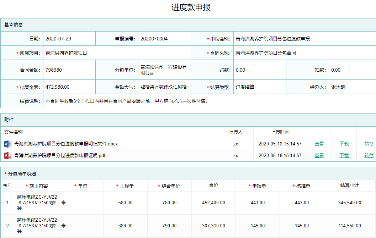Click the 申报量 cell in row 2
Screen dimensions: 376x238
(258, 226)
